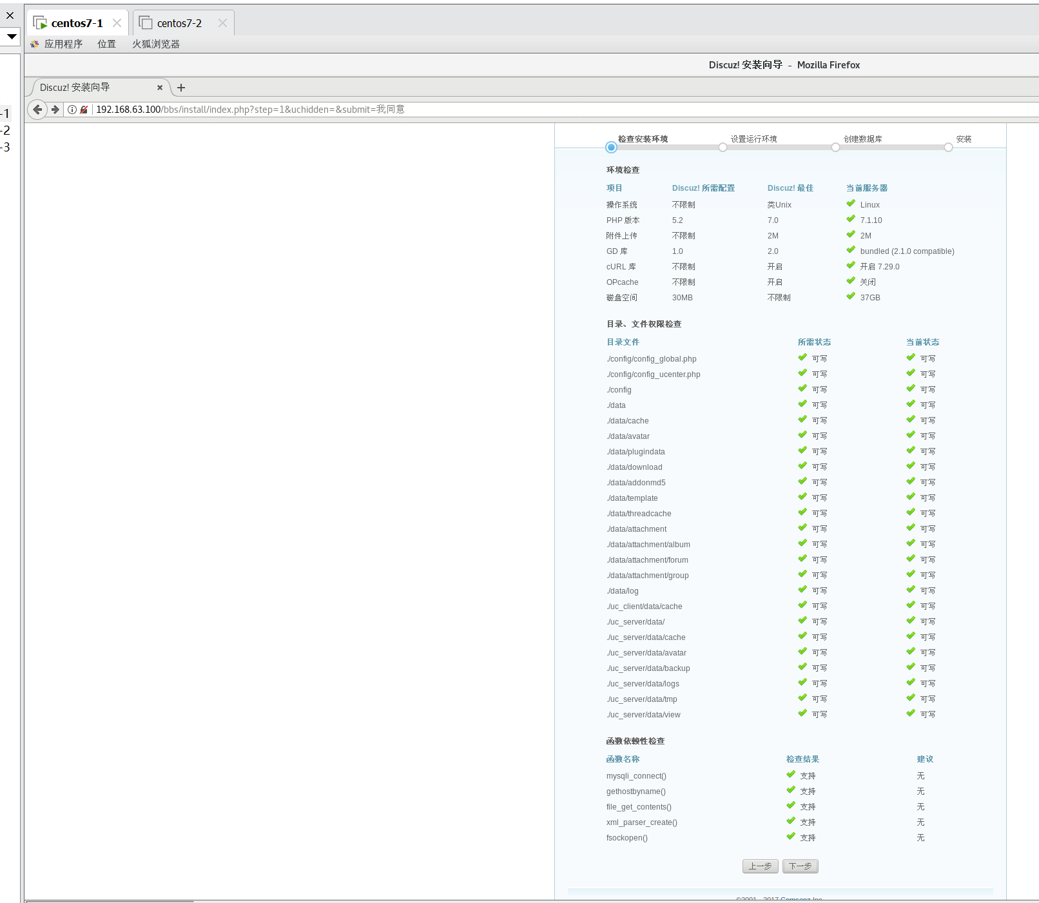Click the 上一步 button
Image resolution: width=1039 pixels, height=903 pixels.
pos(761,866)
